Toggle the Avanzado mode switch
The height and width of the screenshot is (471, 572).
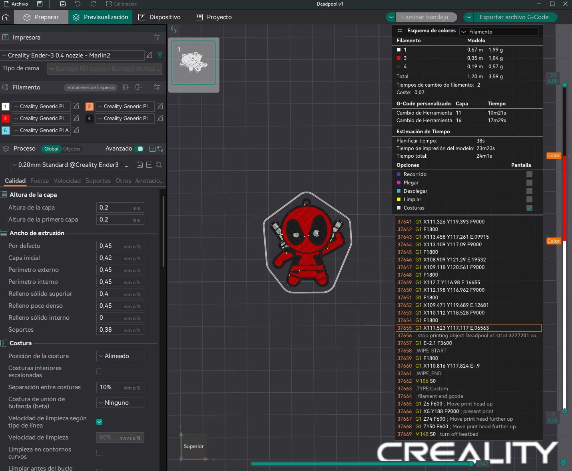pyautogui.click(x=139, y=149)
